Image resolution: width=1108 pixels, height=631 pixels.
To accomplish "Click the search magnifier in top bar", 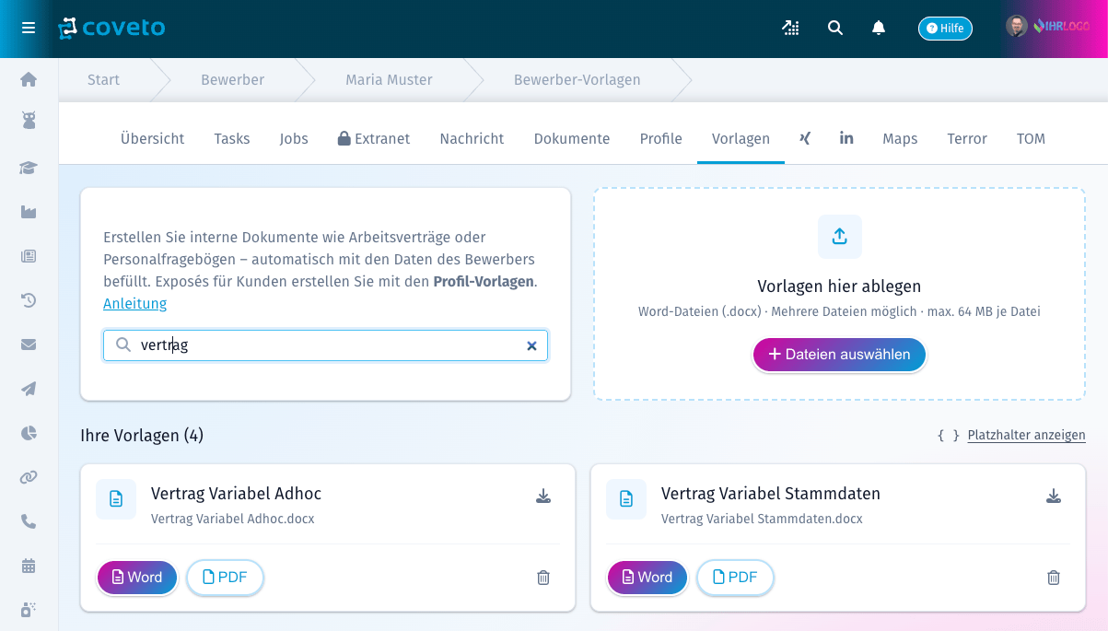I will point(835,28).
